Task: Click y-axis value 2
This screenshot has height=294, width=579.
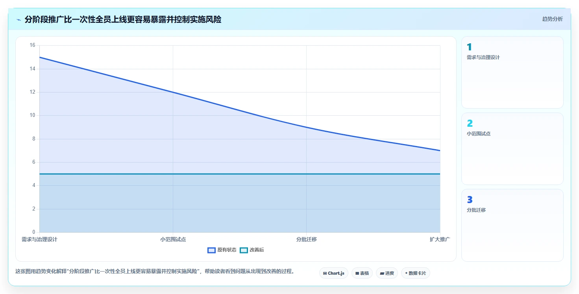Action: (x=33, y=209)
